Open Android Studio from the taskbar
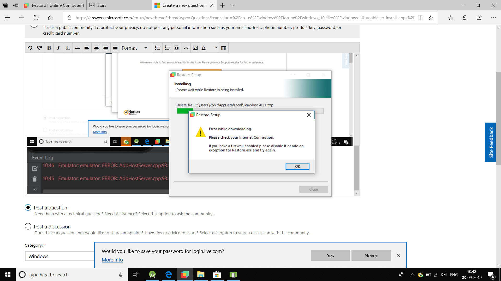Image resolution: width=501 pixels, height=281 pixels. click(x=152, y=274)
